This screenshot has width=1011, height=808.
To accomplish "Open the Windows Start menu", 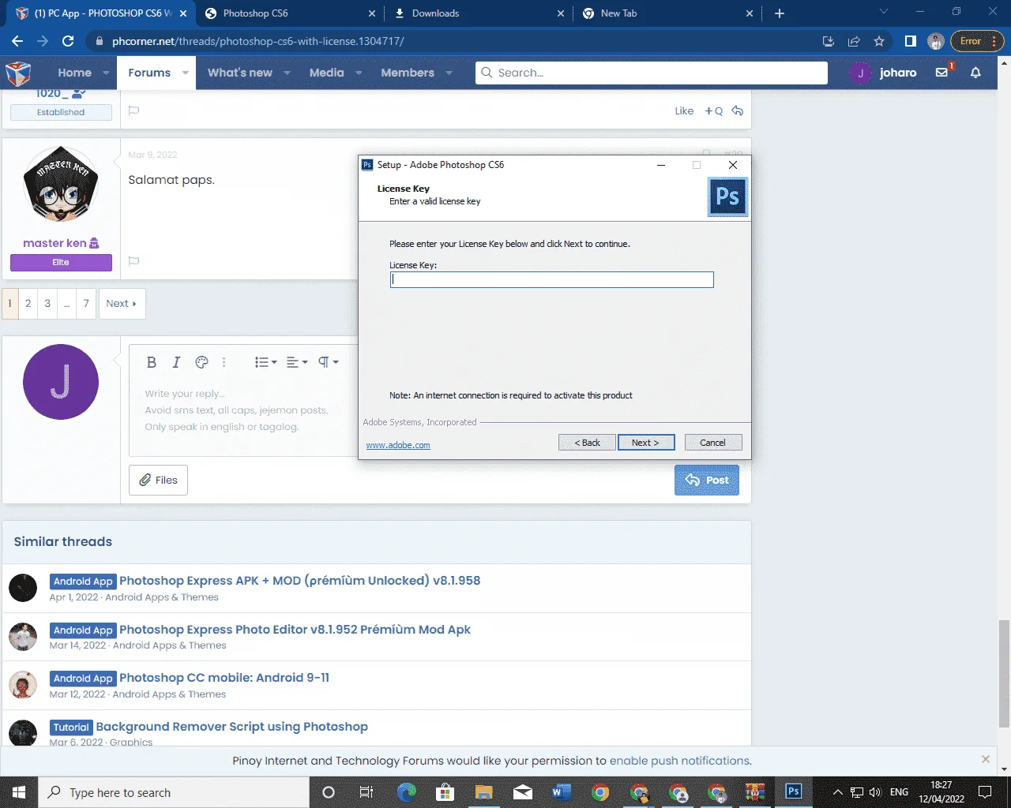I will point(19,792).
